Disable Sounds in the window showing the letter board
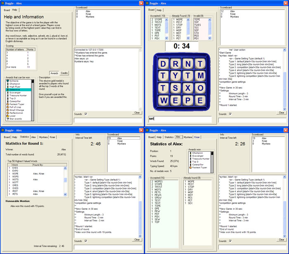The image size is (289, 254). 230,114
